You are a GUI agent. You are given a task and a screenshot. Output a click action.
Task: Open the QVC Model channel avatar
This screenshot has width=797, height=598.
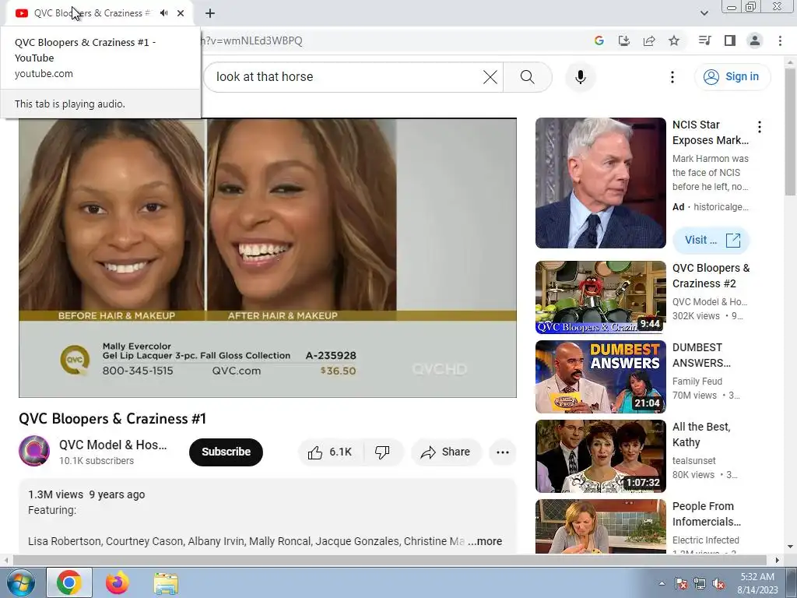point(34,451)
